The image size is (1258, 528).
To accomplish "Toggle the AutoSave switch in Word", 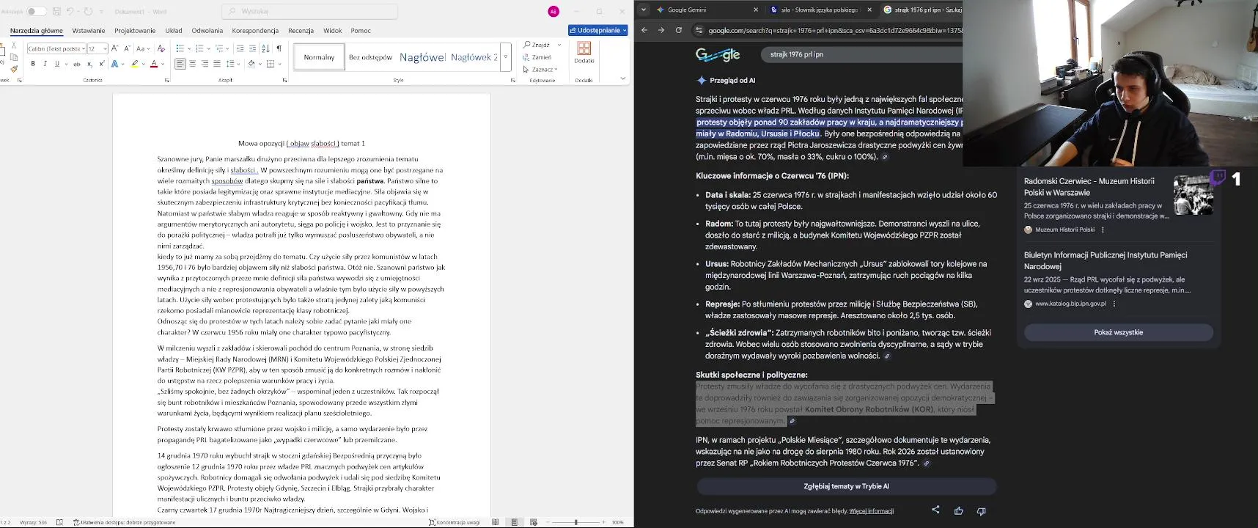I will tap(36, 12).
